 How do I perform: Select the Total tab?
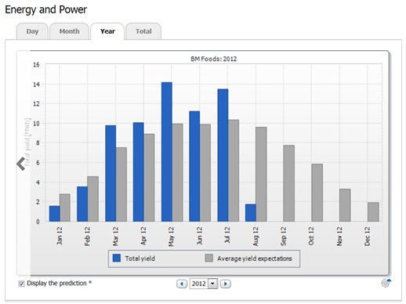pyautogui.click(x=143, y=31)
